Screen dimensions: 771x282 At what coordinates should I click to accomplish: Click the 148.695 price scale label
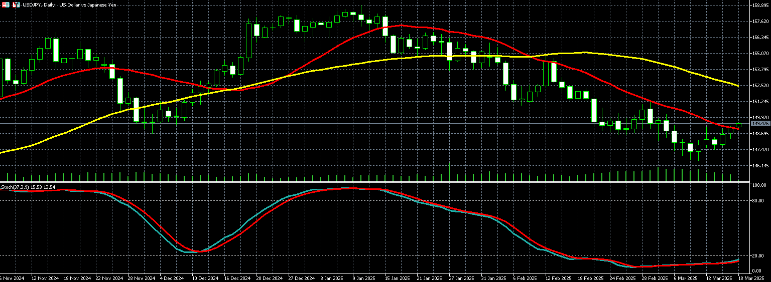761,134
